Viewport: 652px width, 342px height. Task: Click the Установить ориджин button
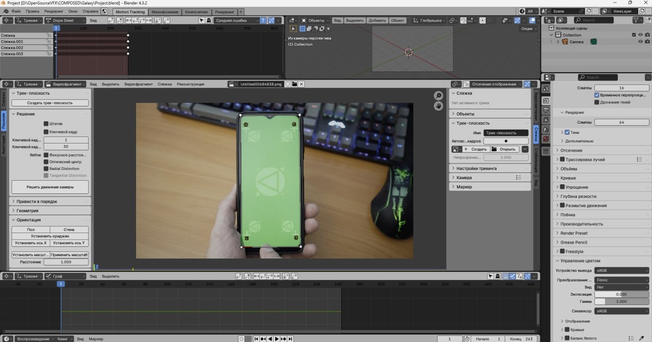(50, 236)
